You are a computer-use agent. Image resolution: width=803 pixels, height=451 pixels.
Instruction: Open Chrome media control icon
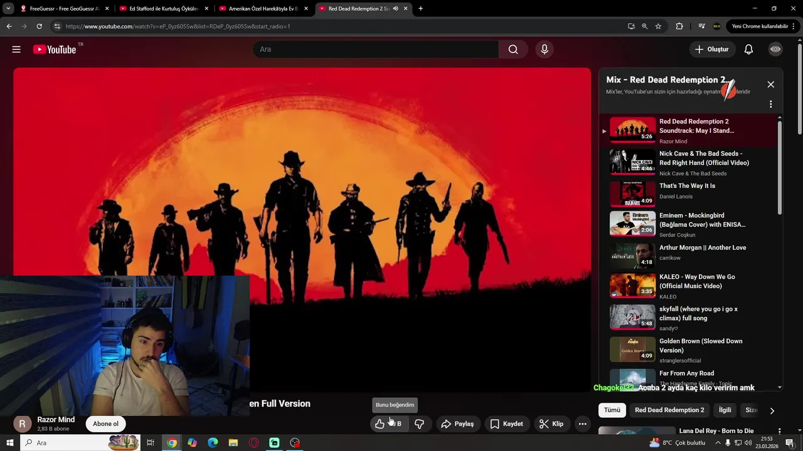point(701,26)
